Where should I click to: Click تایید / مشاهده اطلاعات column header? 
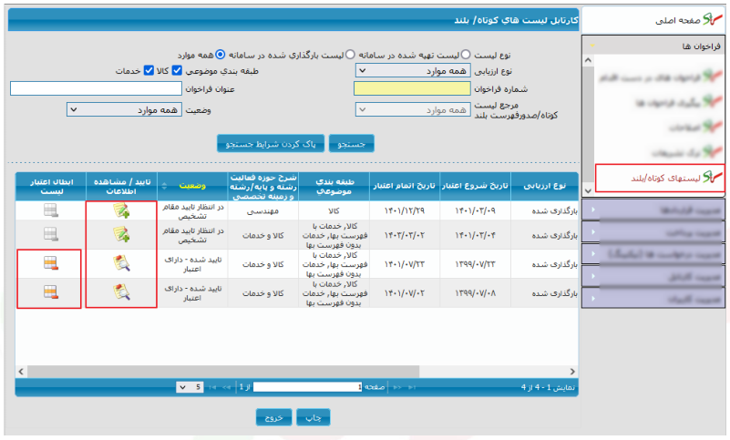(121, 186)
